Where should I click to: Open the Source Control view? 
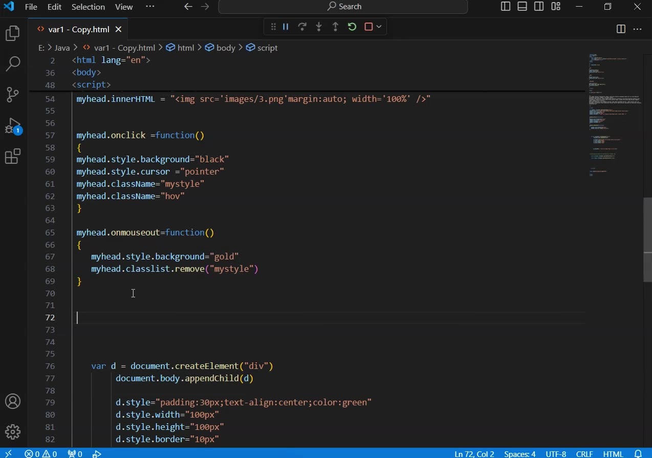click(12, 95)
